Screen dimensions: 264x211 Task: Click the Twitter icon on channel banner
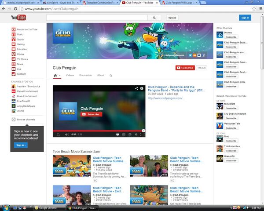(x=190, y=55)
